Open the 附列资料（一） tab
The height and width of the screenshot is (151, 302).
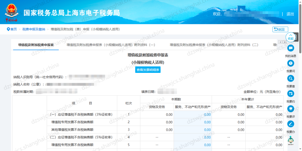[x=111, y=45]
